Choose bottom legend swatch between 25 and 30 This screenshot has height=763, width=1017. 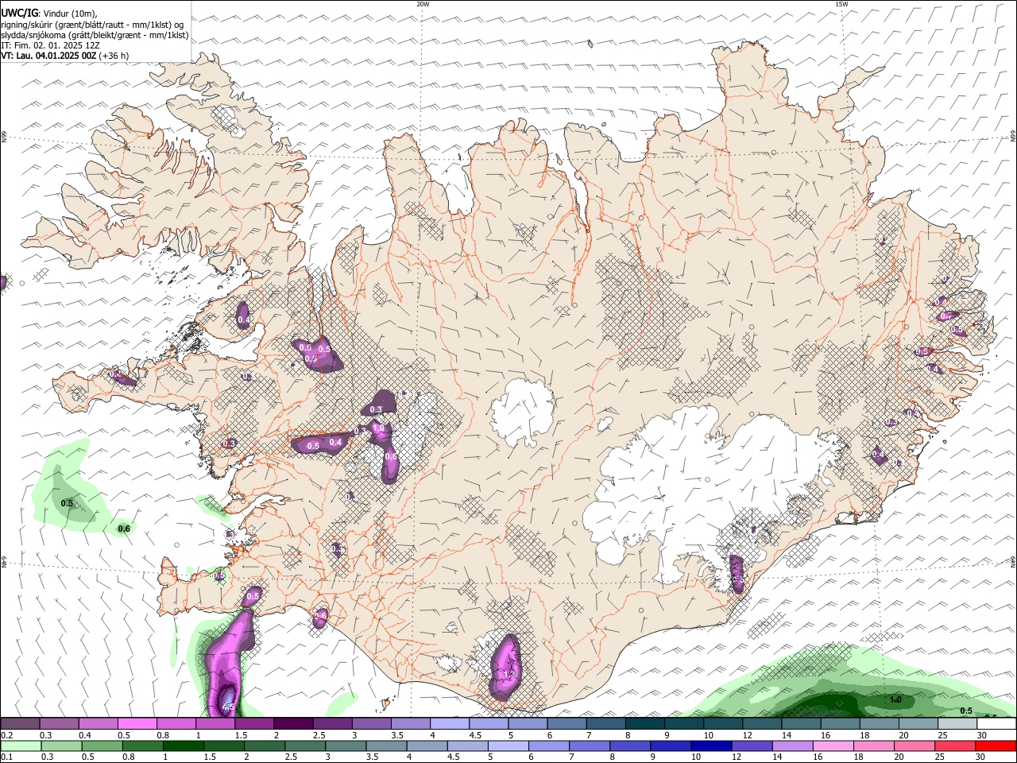tap(955, 746)
